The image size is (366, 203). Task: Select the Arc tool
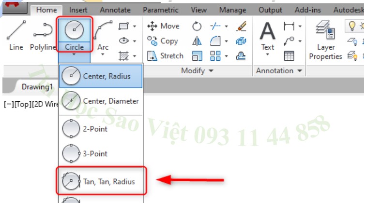tap(103, 35)
